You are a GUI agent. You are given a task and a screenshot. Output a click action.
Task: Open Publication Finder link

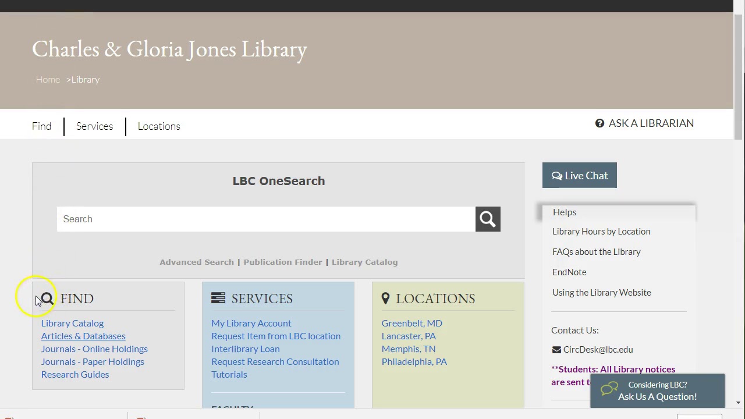click(283, 262)
